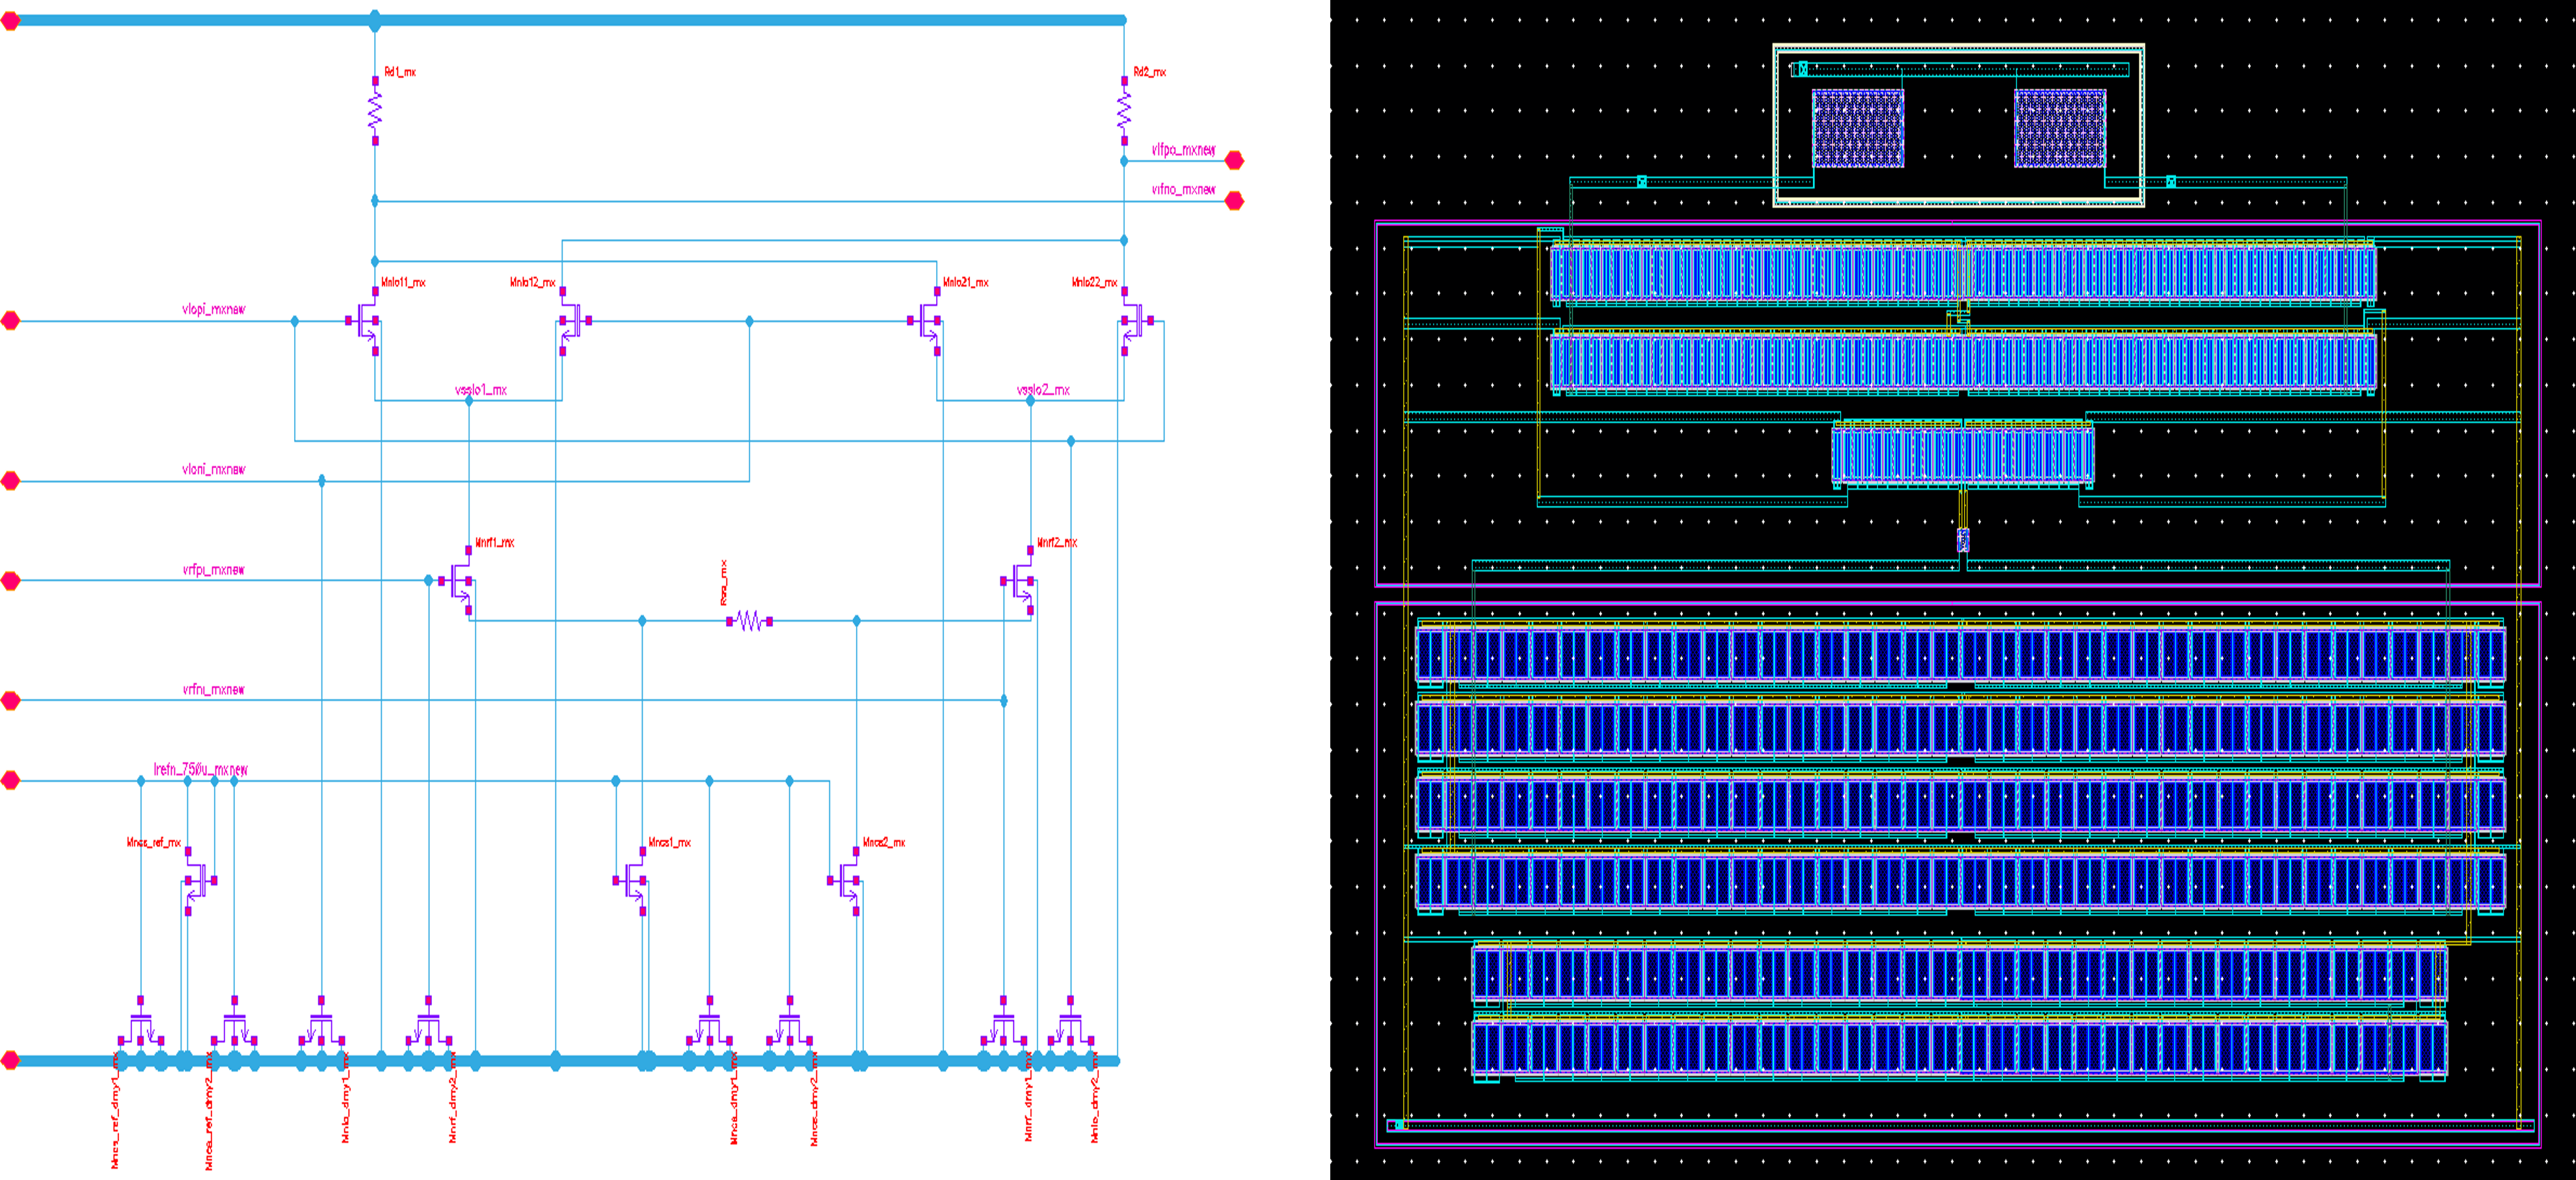Click the ground rail pin at bottom-left
Viewport: 2576px width, 1180px height.
point(10,1060)
